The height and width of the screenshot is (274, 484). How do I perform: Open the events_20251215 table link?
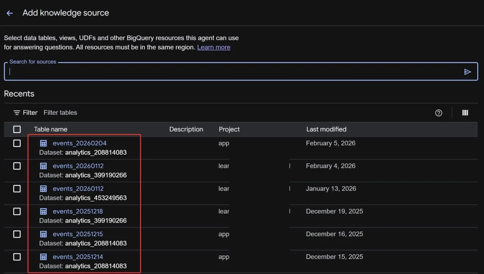pyautogui.click(x=78, y=234)
